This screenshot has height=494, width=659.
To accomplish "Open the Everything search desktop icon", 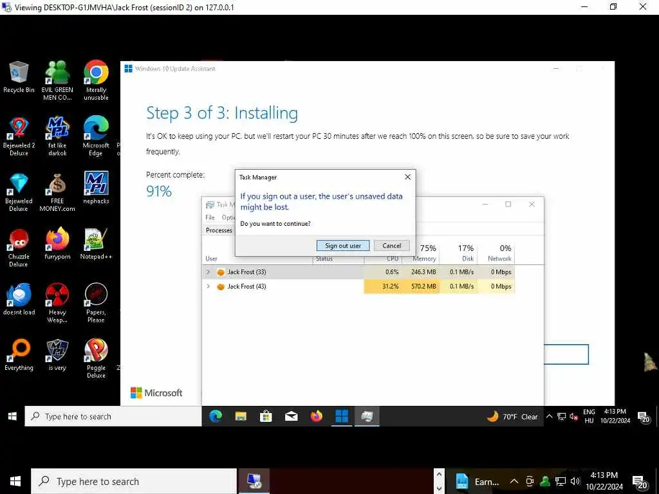I will pos(19,355).
